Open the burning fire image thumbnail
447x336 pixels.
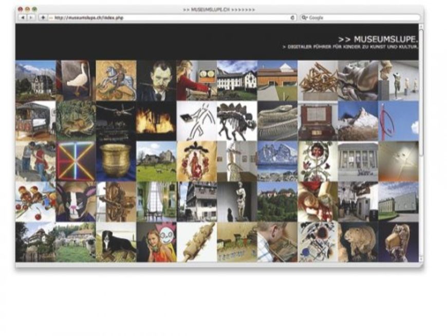coord(157,121)
